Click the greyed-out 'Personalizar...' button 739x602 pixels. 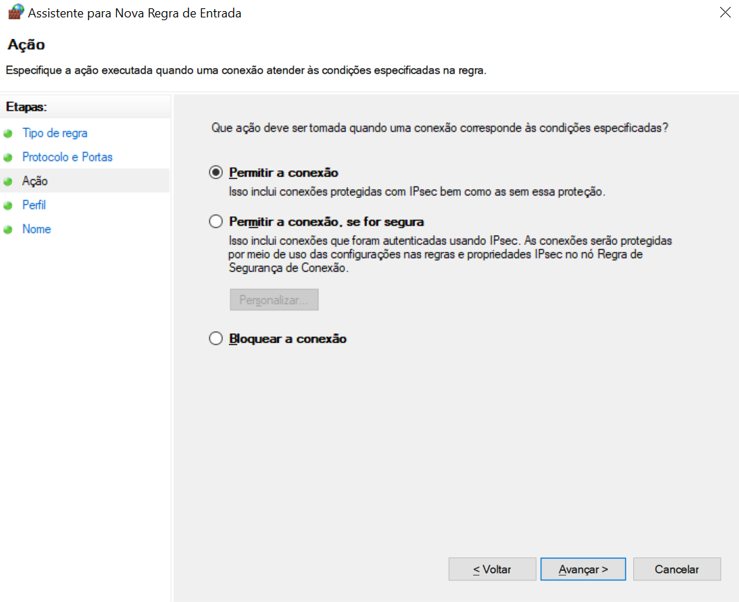274,300
